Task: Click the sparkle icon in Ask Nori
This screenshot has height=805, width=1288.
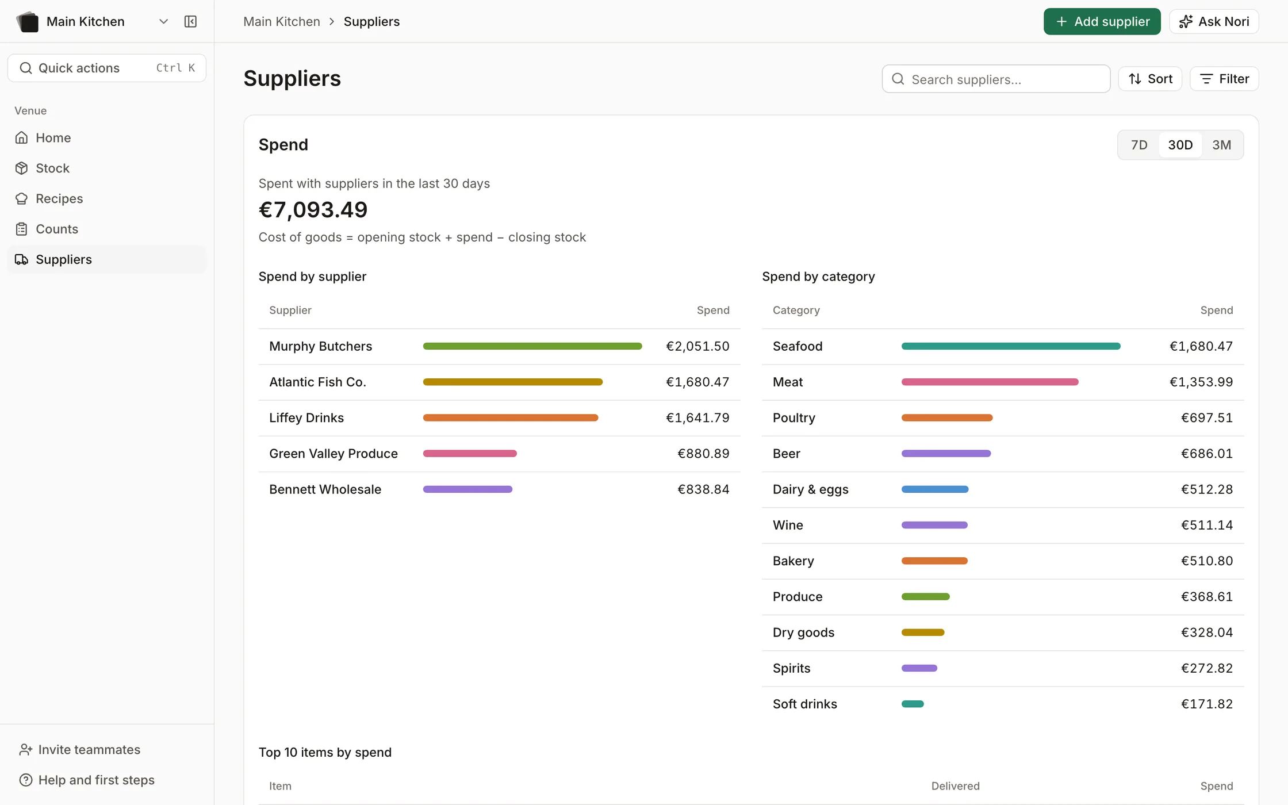Action: pyautogui.click(x=1185, y=21)
